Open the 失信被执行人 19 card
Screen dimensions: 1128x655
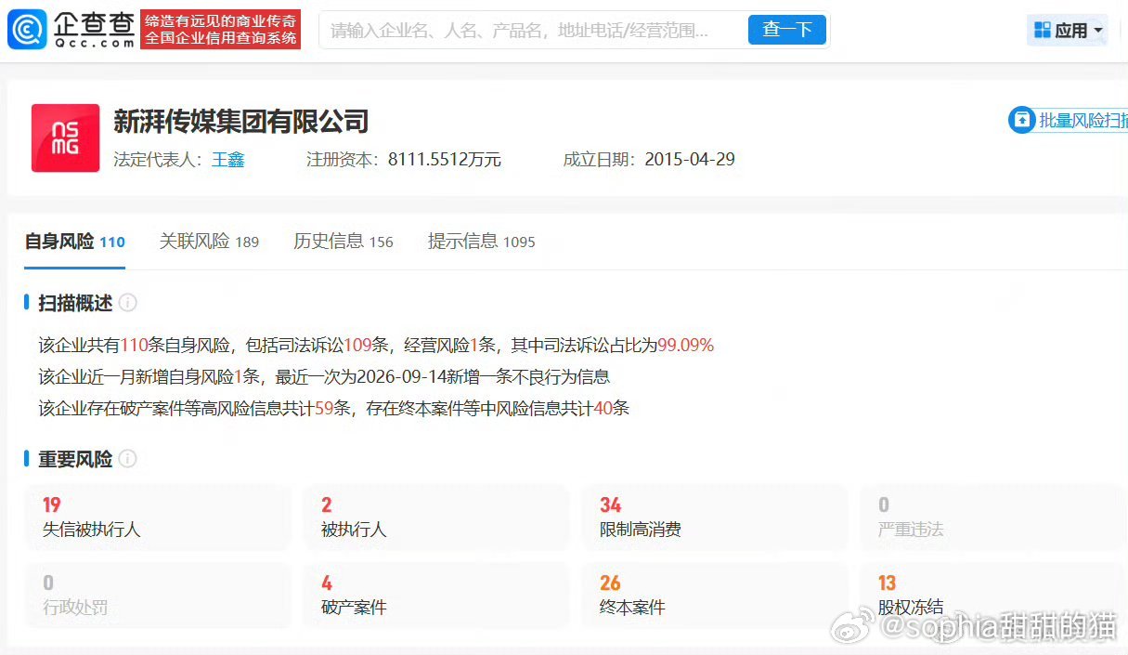pyautogui.click(x=158, y=518)
